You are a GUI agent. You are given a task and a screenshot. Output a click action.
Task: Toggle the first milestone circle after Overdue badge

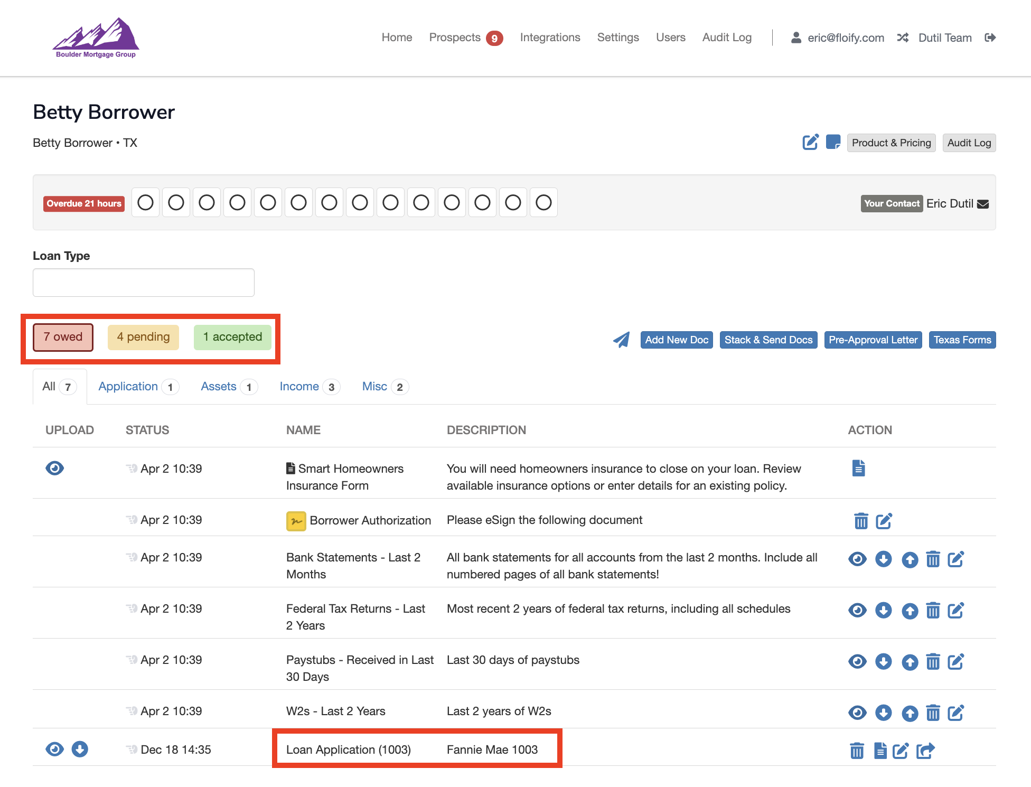click(145, 203)
